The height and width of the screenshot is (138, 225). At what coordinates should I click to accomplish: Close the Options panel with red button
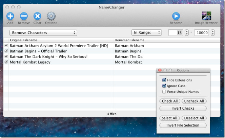click(x=160, y=70)
